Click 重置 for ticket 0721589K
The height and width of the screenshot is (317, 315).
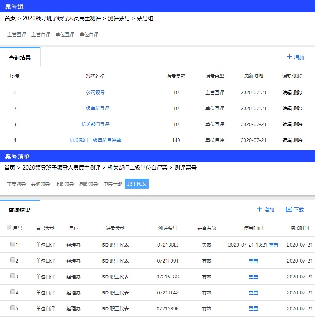(253, 309)
